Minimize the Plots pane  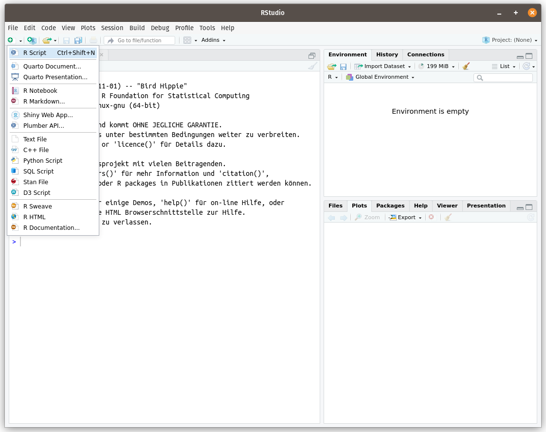point(520,207)
